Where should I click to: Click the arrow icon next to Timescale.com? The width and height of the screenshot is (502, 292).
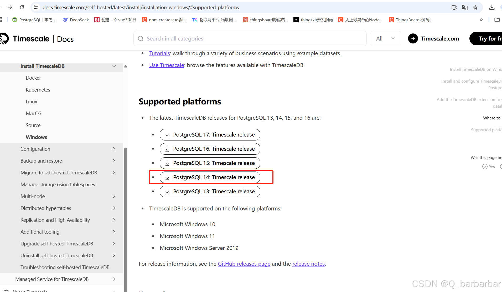413,39
